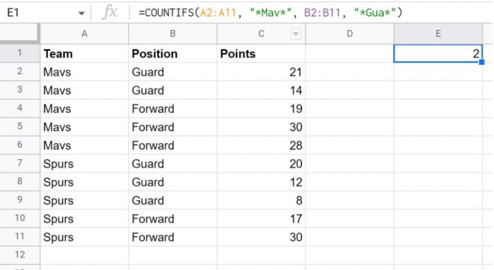Image resolution: width=494 pixels, height=270 pixels.
Task: Select cell E1 showing result 2
Action: click(438, 53)
